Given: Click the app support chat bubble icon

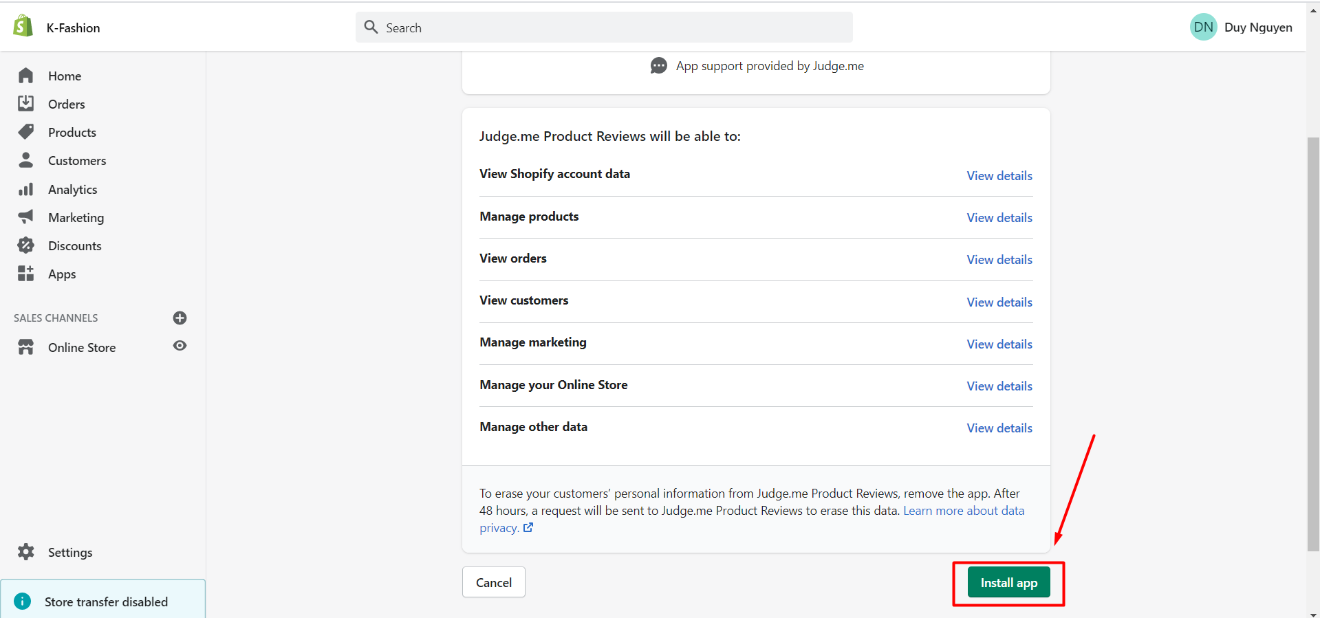Looking at the screenshot, I should (x=659, y=66).
